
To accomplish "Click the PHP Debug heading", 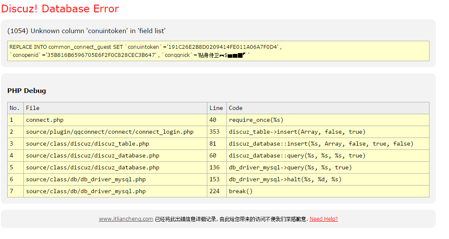I will click(x=26, y=90).
